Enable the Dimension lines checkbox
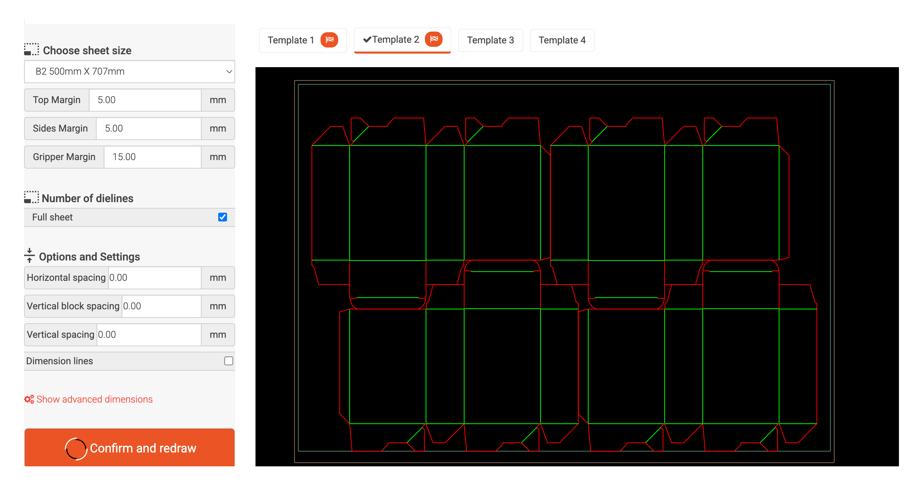Screen dimensions: 923x485 (x=229, y=361)
